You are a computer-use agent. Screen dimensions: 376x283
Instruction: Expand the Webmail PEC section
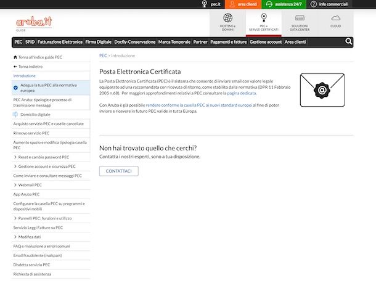tap(15, 185)
